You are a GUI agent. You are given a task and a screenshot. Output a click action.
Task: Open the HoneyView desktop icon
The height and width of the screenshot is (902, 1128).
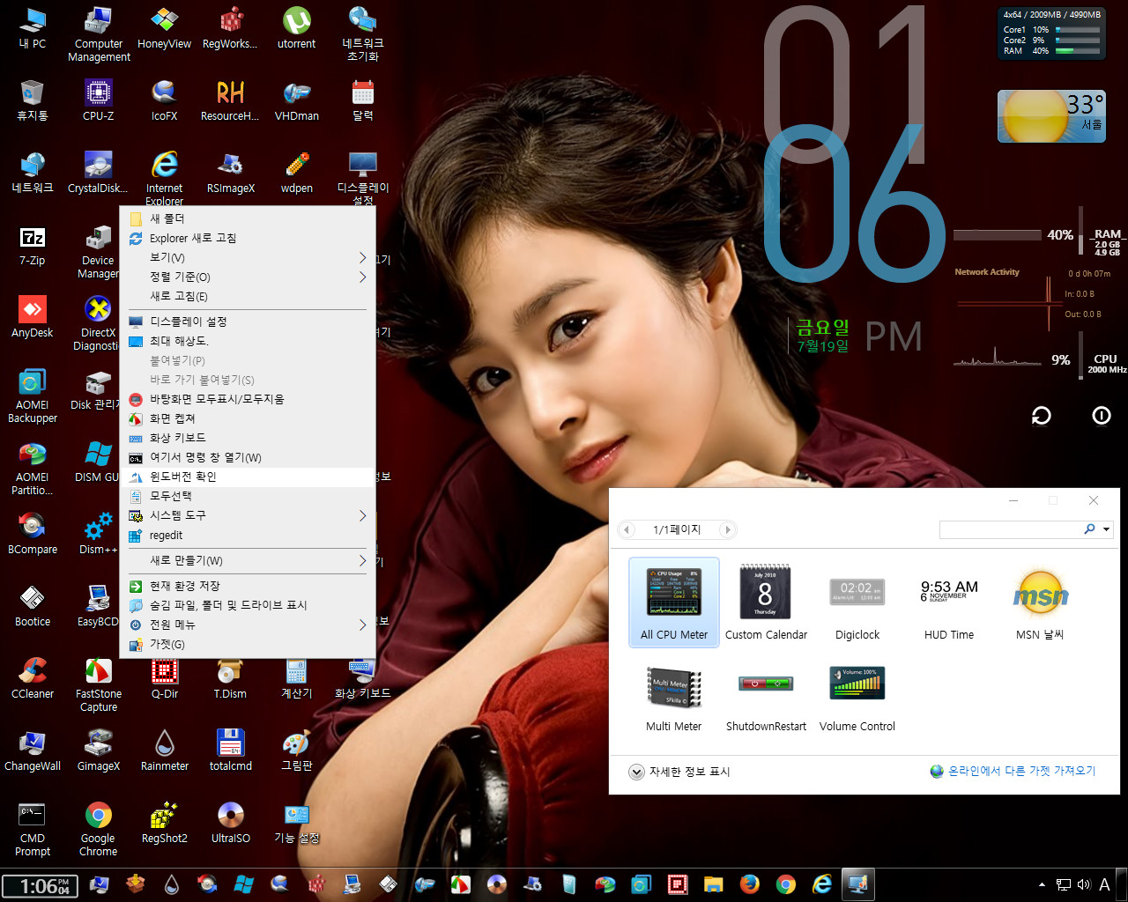tap(164, 28)
